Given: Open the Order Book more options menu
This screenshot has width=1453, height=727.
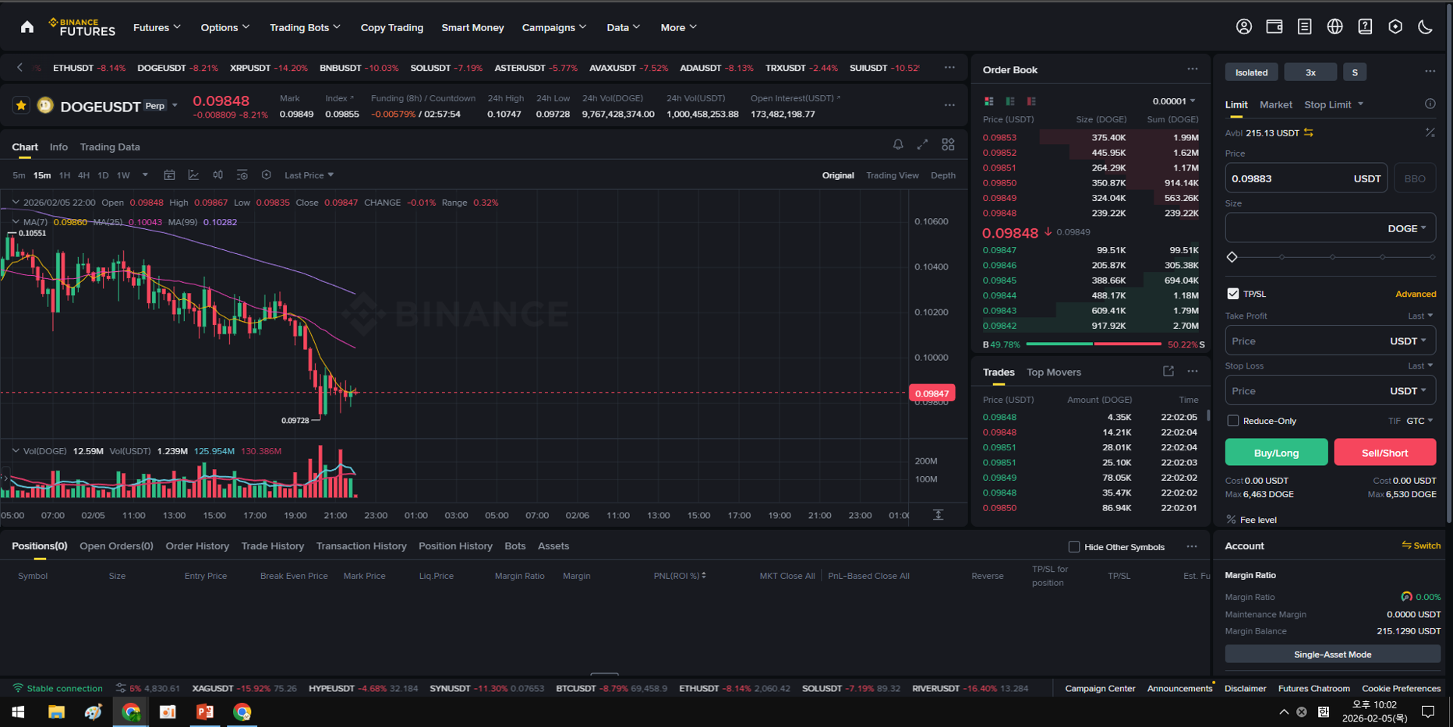Looking at the screenshot, I should pyautogui.click(x=1193, y=69).
